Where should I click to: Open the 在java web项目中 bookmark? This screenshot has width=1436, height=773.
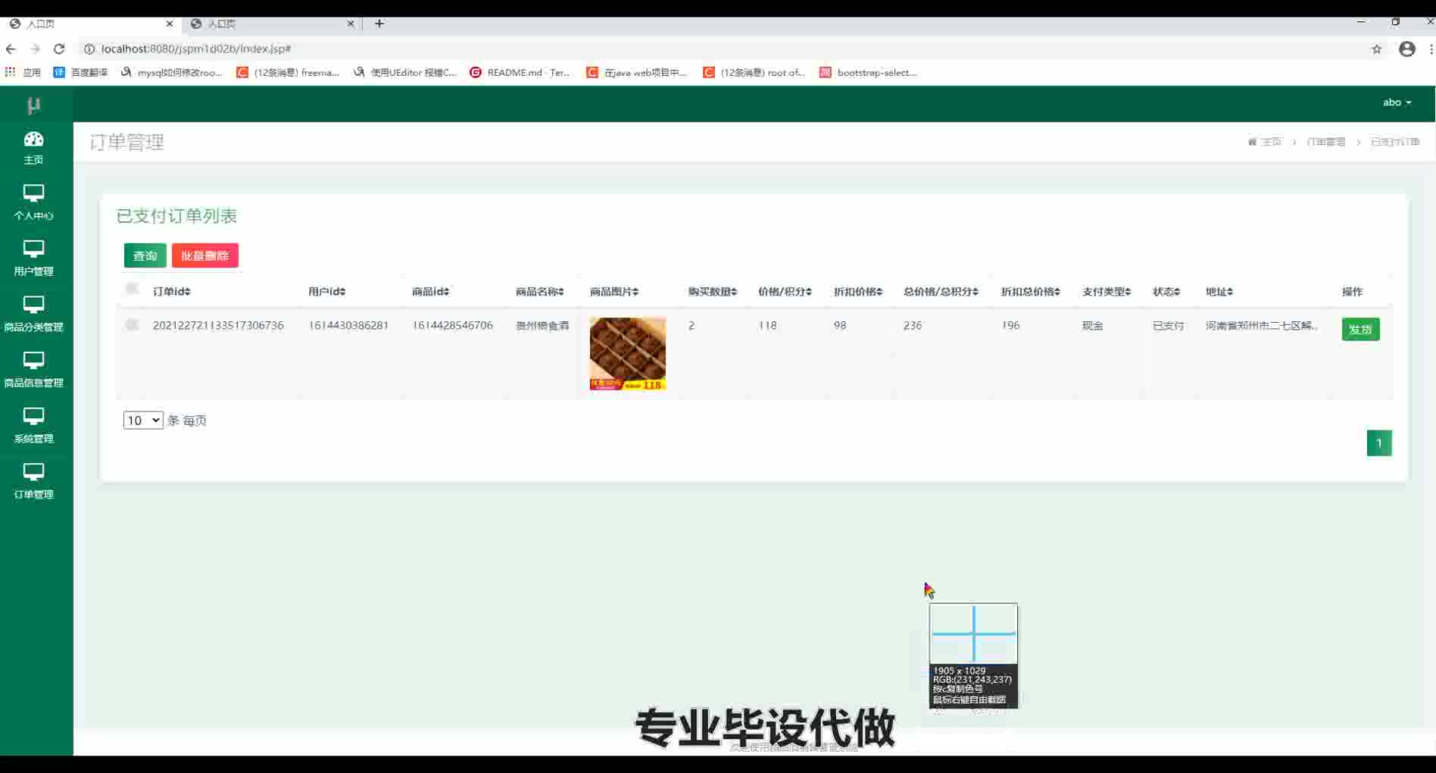click(636, 72)
